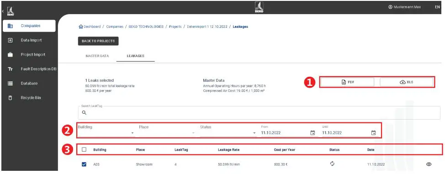Click the Search LeakTag field
Image resolution: width=445 pixels, height=174 pixels.
(x=259, y=112)
